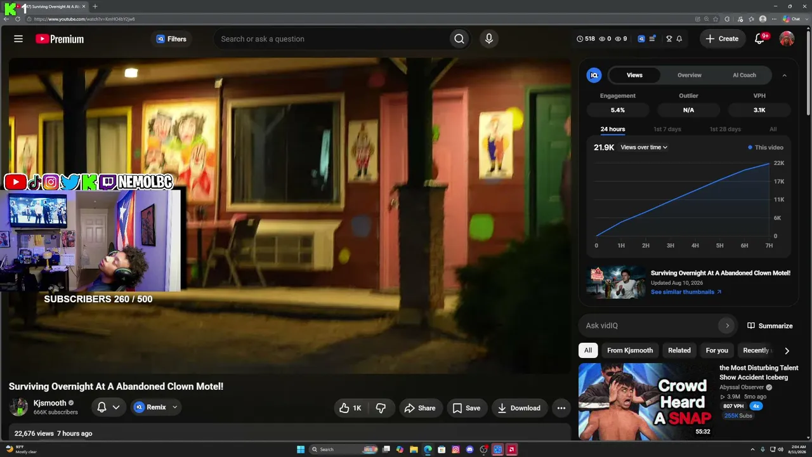812x457 pixels.
Task: Open the Kjsmooth channel avatar
Action: 18,407
